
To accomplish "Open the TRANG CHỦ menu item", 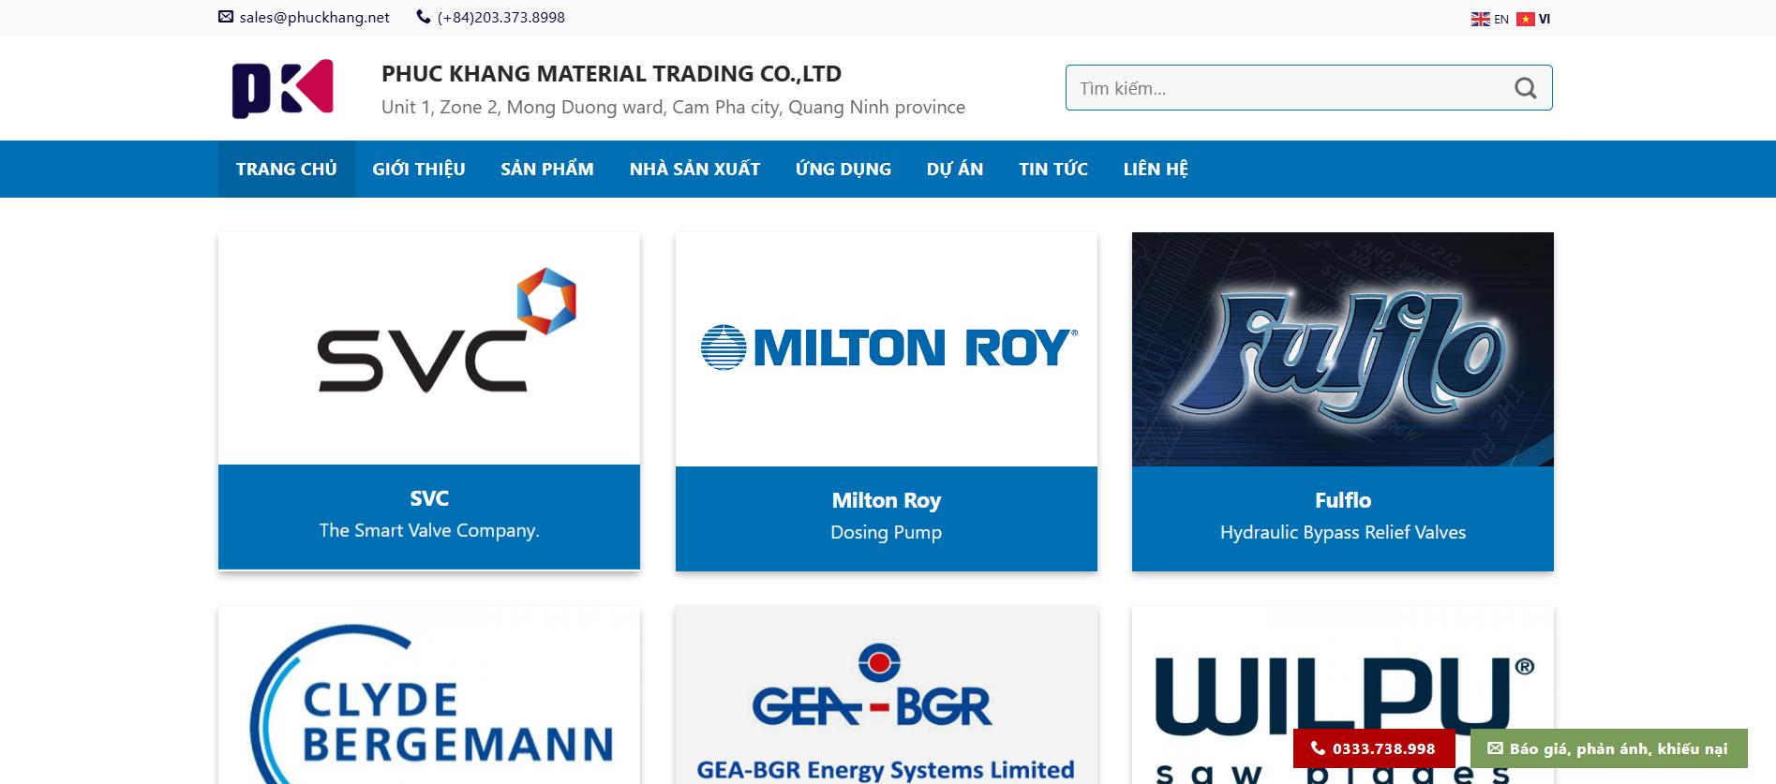I will 287,170.
